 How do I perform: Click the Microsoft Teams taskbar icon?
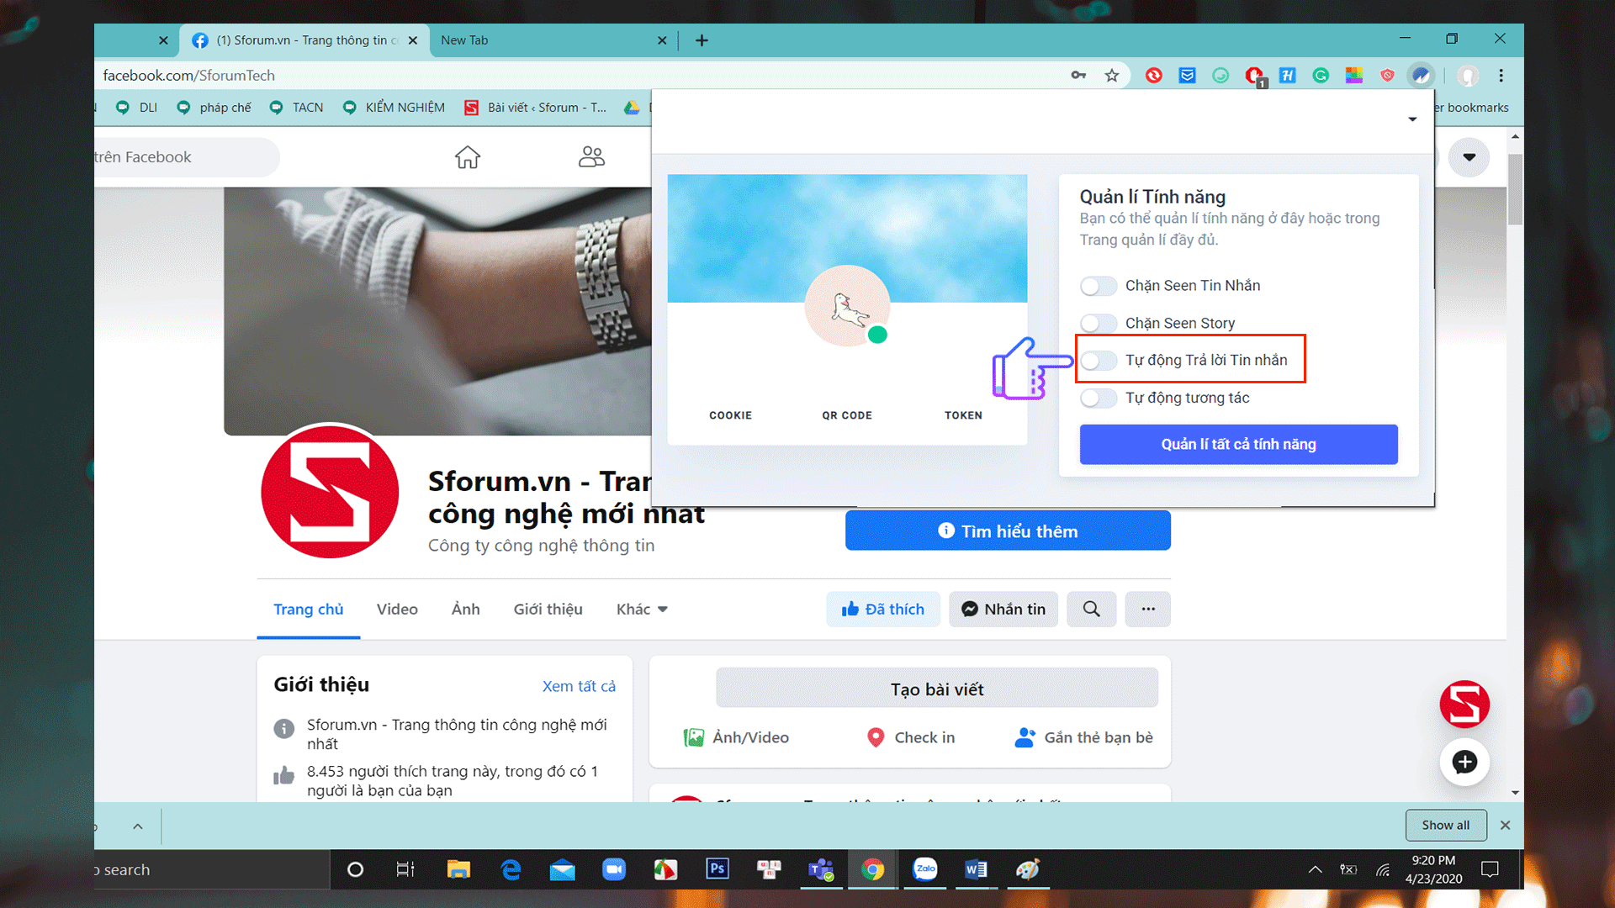tap(820, 868)
